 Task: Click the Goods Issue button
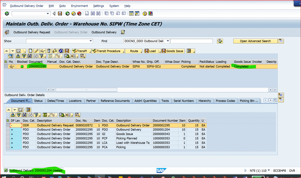click(x=173, y=51)
